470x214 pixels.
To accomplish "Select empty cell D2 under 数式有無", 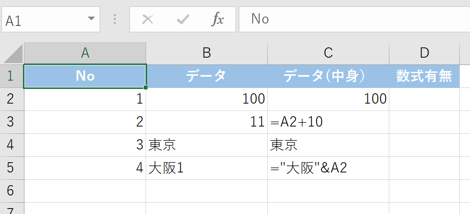I will pyautogui.click(x=424, y=99).
